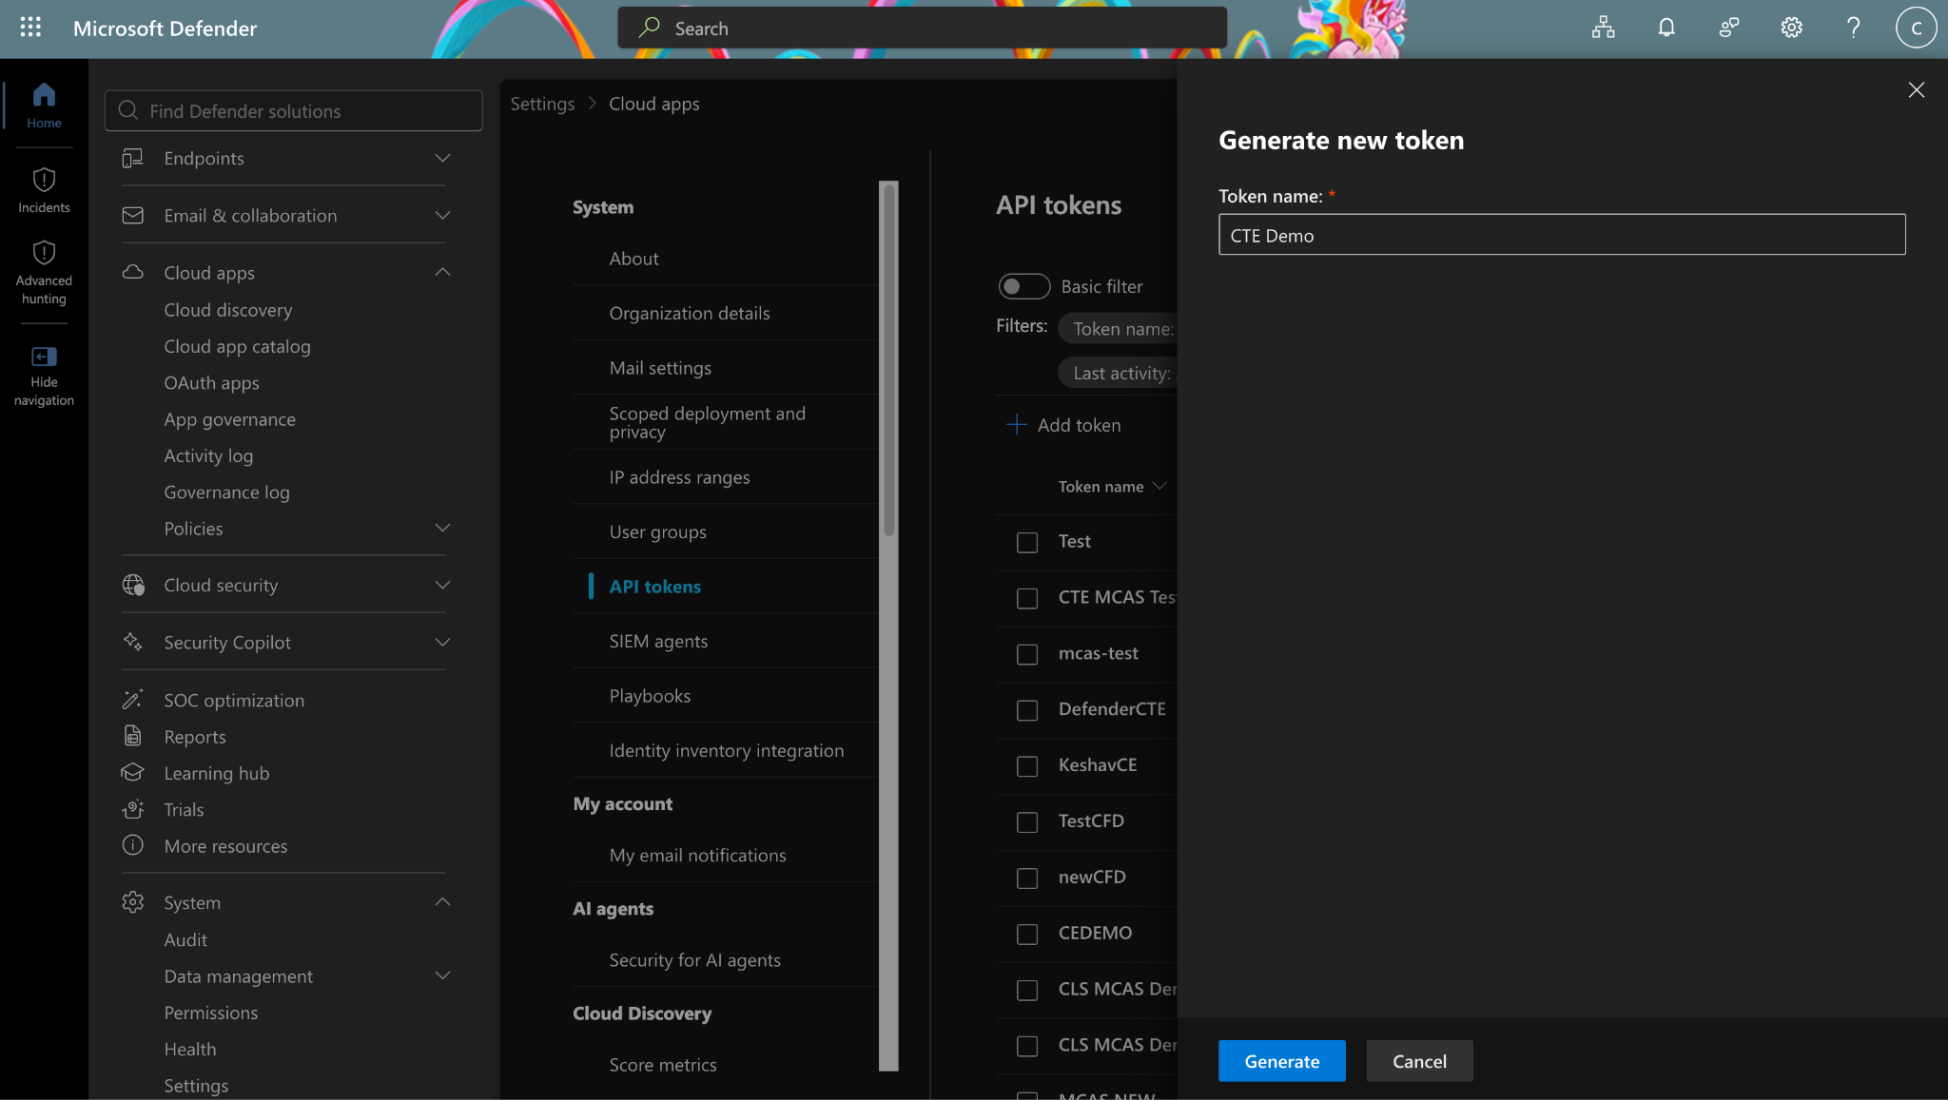Viewport: 1948px width, 1100px height.
Task: Click the Learning hub graduation cap icon
Action: click(133, 772)
